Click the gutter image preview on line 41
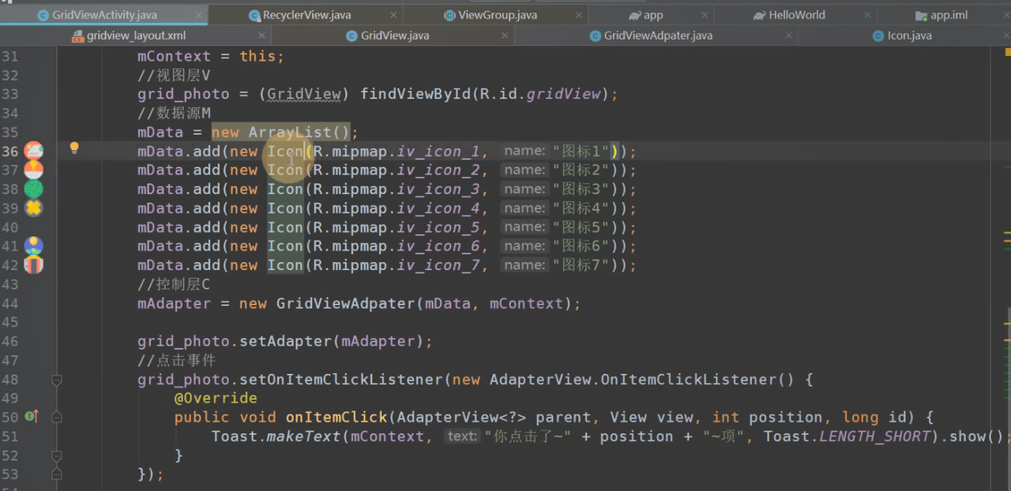 click(33, 246)
